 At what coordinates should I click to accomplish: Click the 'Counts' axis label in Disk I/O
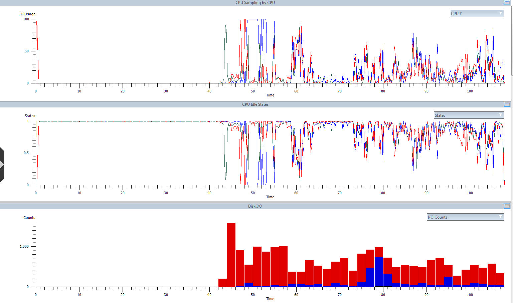29,218
